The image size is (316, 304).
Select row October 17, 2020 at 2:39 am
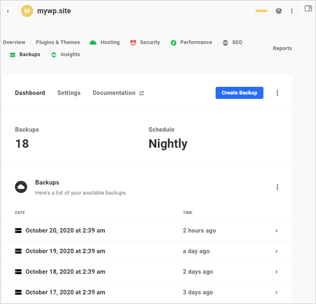pyautogui.click(x=147, y=292)
